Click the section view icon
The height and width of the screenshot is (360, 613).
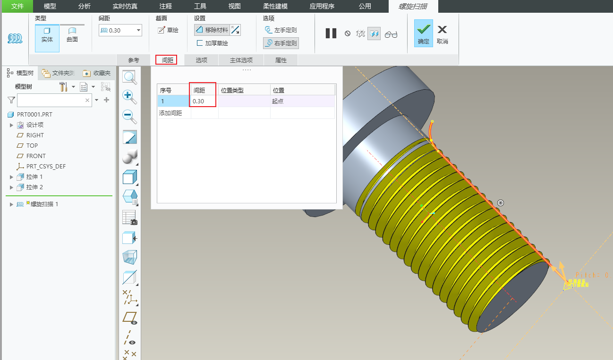coord(129,277)
